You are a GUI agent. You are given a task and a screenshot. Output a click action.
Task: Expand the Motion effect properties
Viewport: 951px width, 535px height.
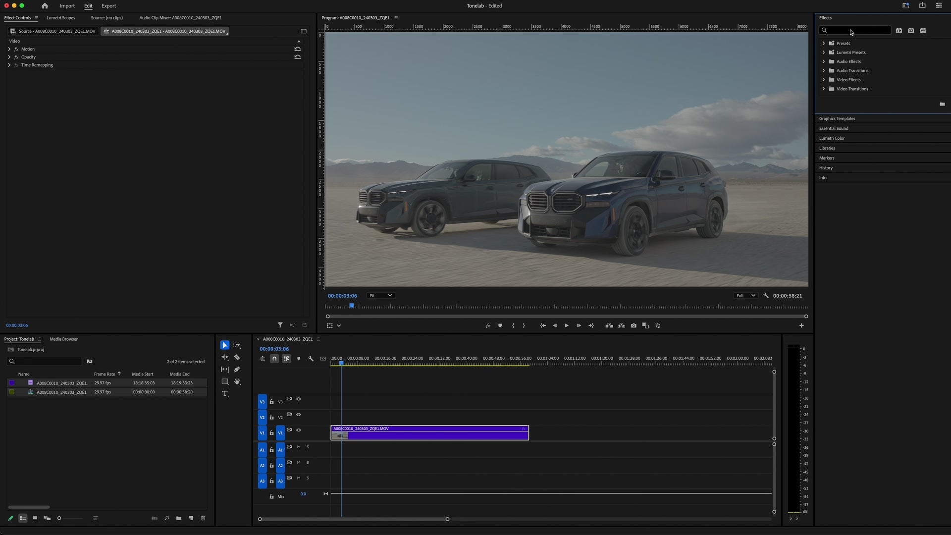coord(9,49)
